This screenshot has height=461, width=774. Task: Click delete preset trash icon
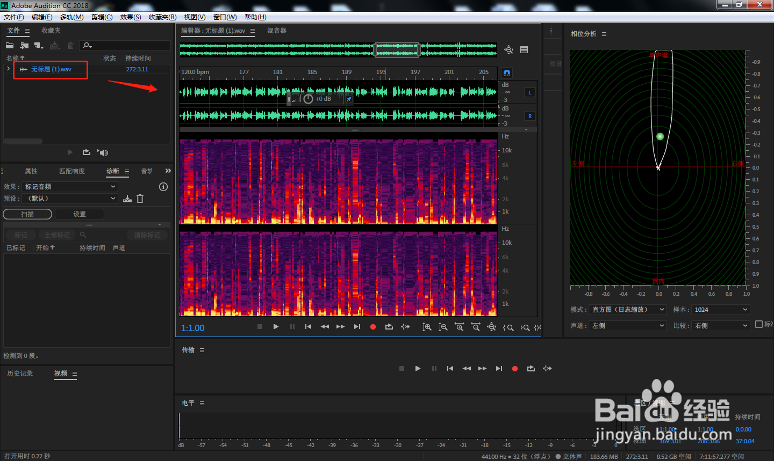click(x=140, y=199)
